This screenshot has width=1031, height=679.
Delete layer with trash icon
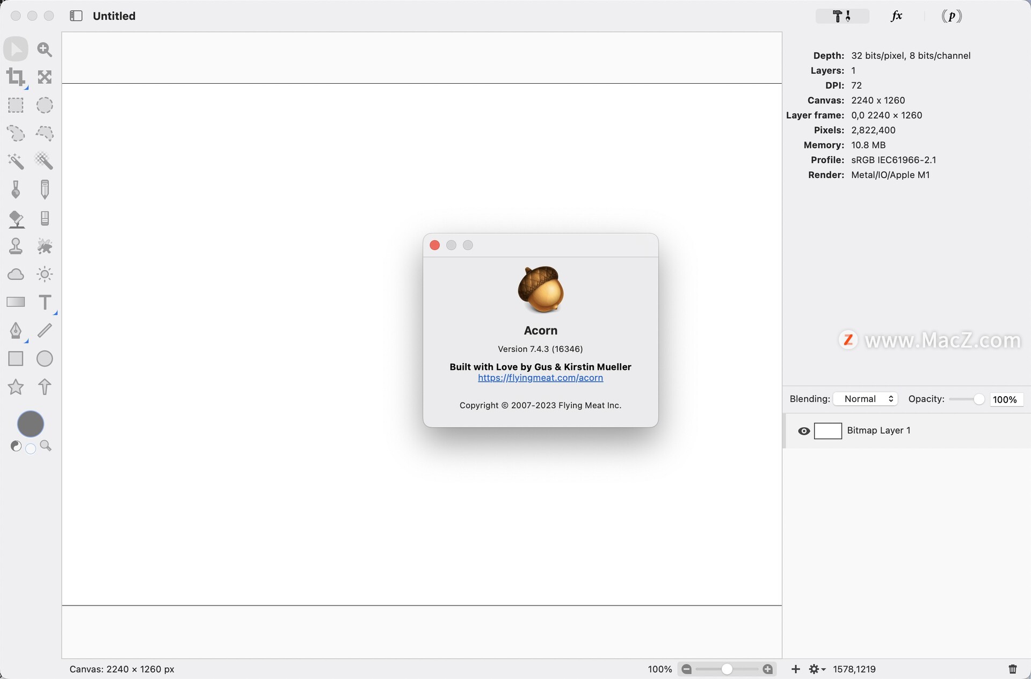[1013, 669]
